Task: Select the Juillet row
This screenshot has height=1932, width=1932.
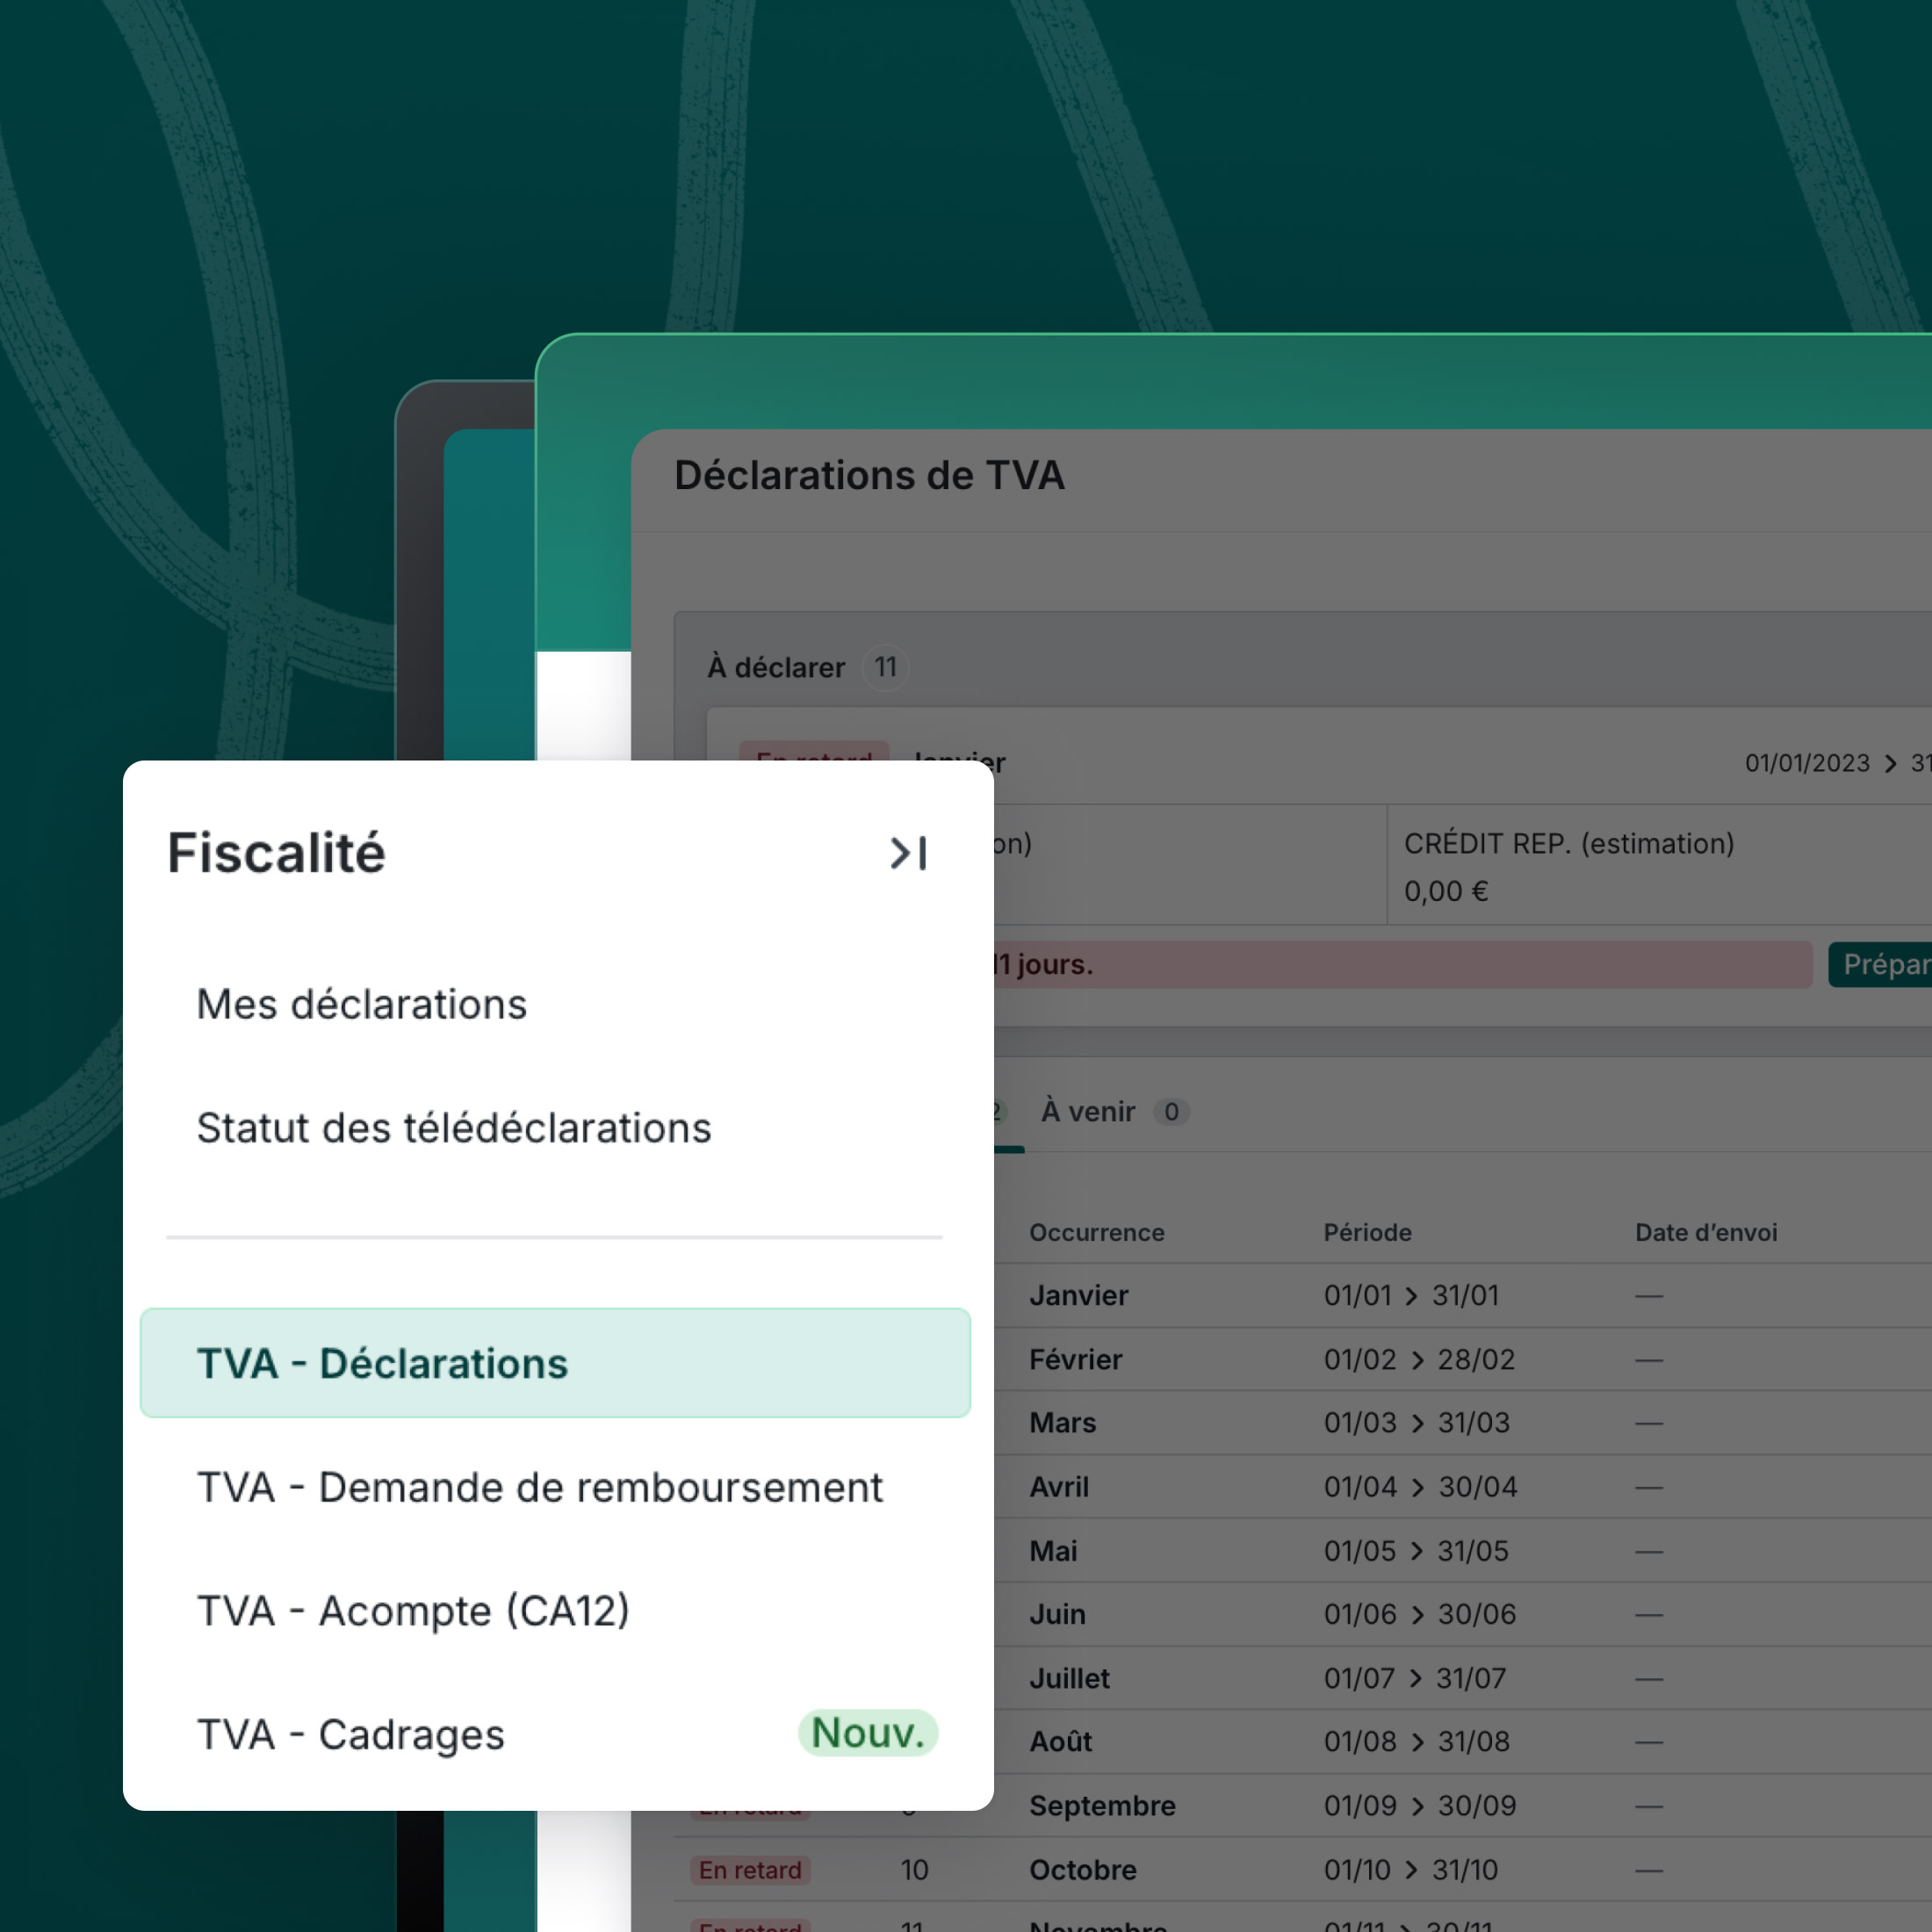Action: click(1463, 1678)
